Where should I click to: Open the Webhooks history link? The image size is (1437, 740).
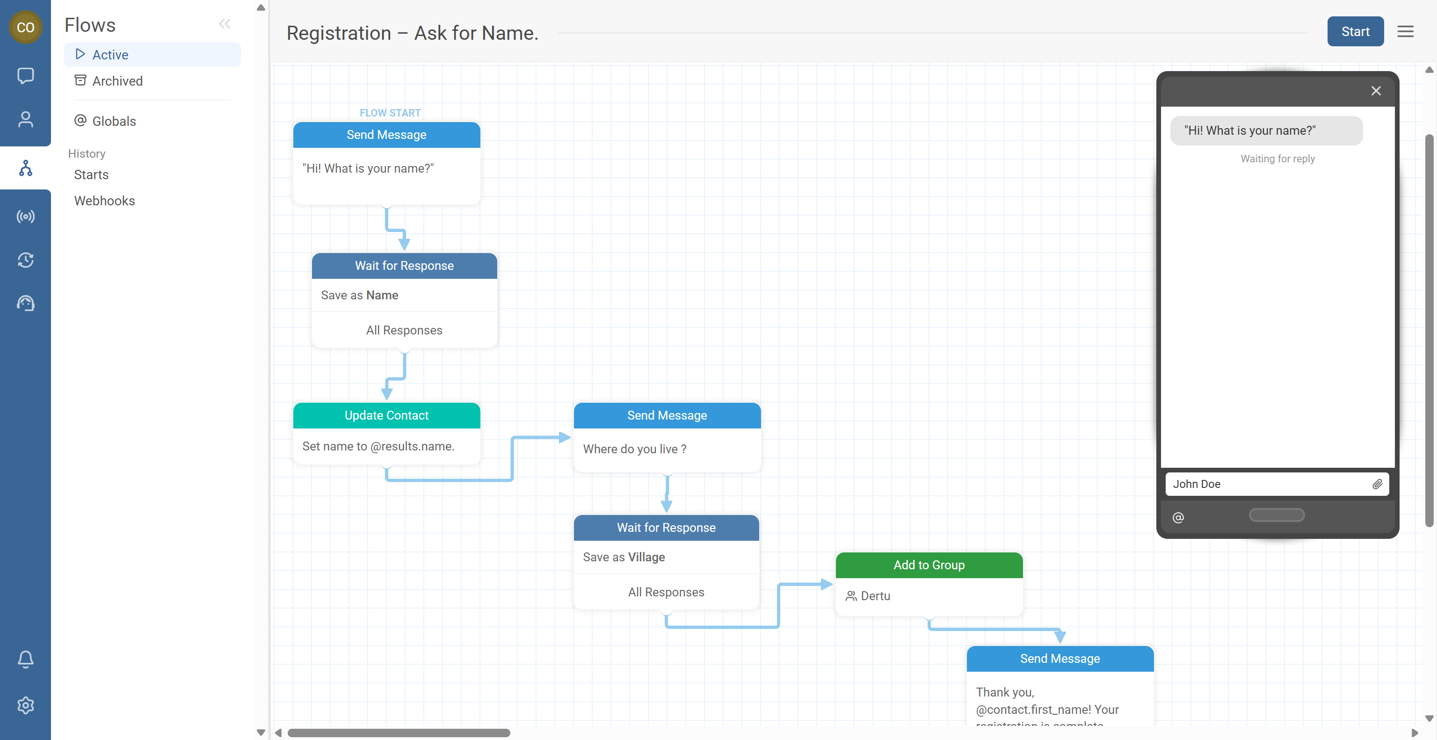point(104,201)
